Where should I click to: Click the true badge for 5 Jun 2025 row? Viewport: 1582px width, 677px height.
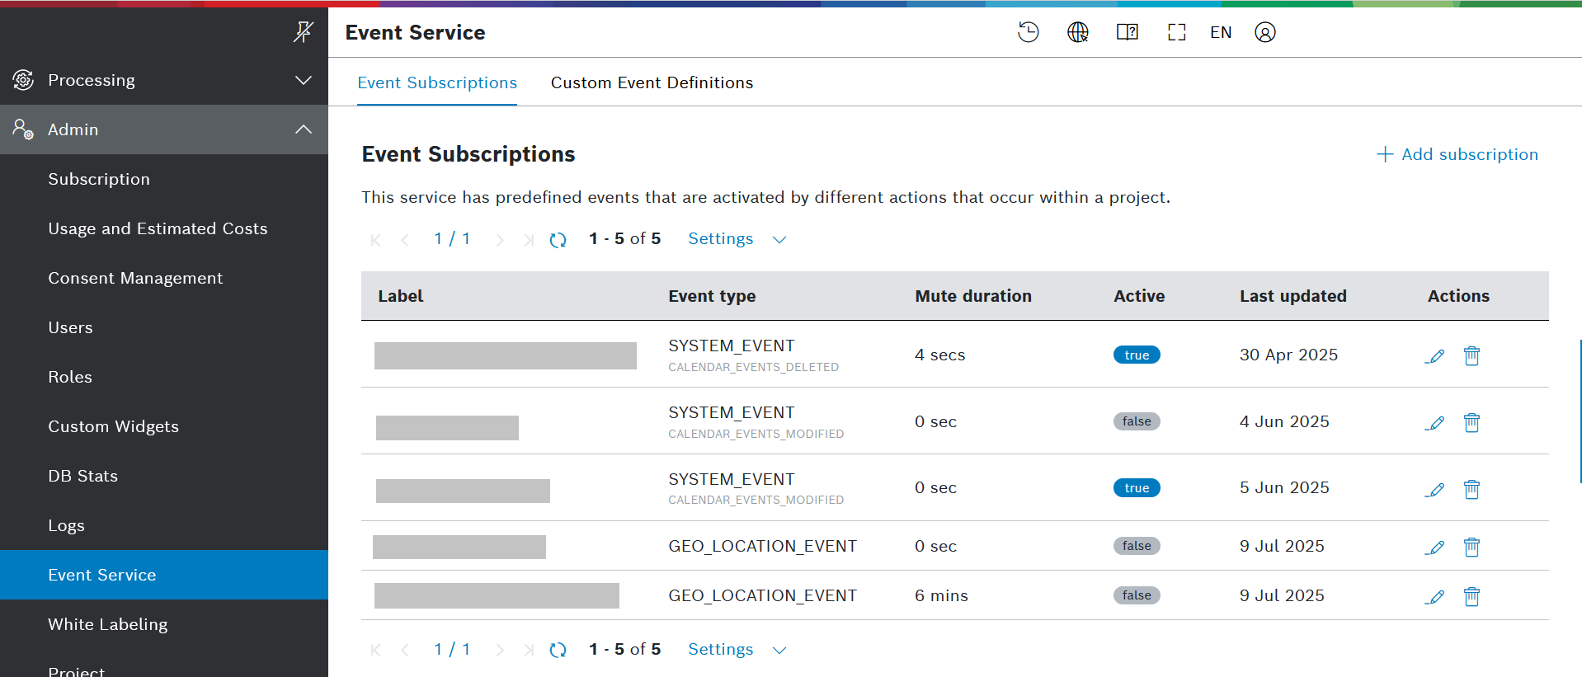tap(1136, 488)
